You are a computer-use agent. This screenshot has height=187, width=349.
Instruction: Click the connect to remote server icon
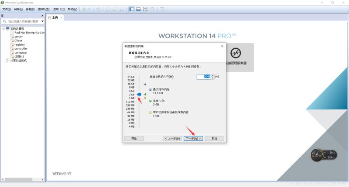(x=236, y=53)
